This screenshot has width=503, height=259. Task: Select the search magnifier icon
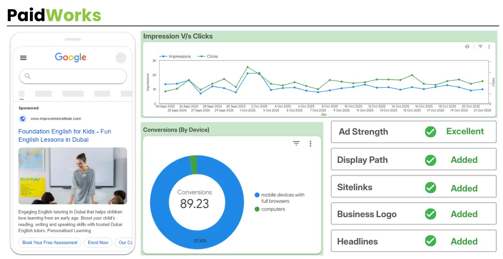pos(27,76)
